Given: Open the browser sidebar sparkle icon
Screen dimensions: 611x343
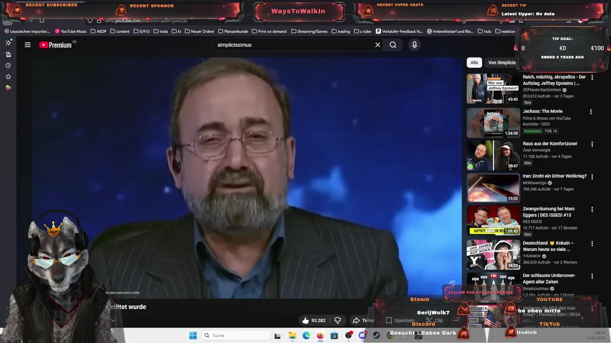Looking at the screenshot, I should click(x=8, y=42).
